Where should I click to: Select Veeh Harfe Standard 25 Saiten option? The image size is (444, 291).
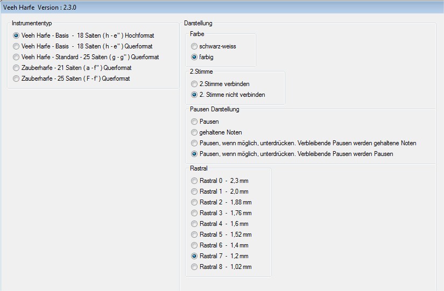pyautogui.click(x=16, y=57)
